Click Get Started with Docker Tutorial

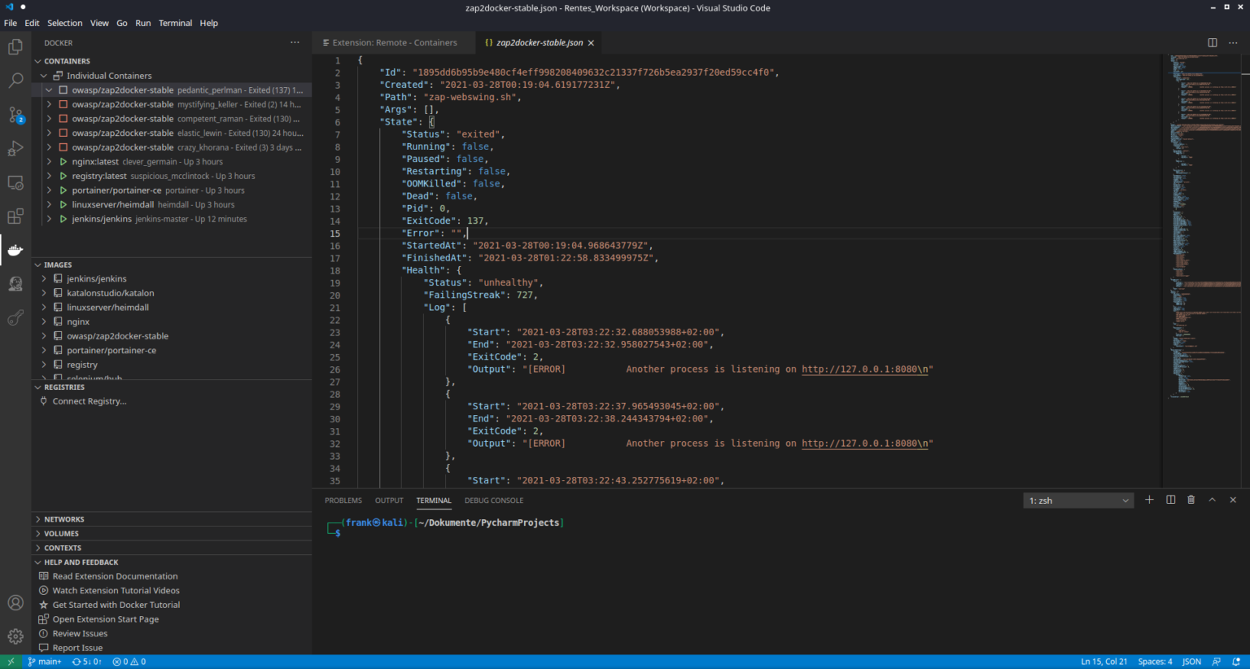(x=116, y=605)
